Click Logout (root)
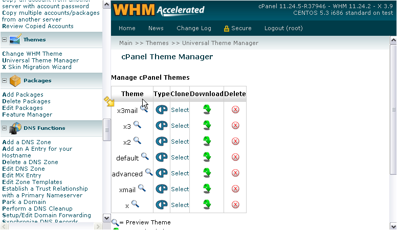 [283, 28]
